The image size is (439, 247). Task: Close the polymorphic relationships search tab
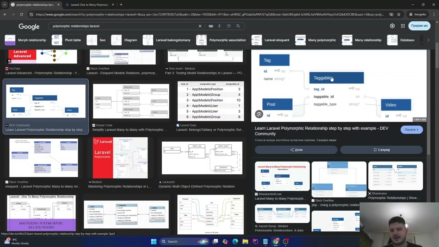58,5
